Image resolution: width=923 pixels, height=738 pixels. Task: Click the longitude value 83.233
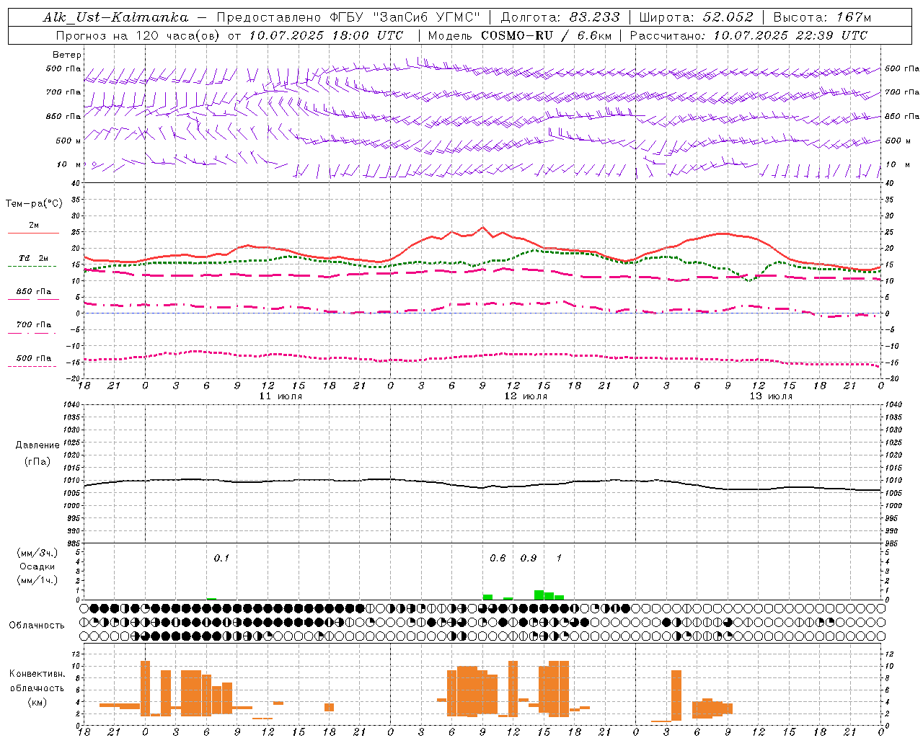click(594, 17)
